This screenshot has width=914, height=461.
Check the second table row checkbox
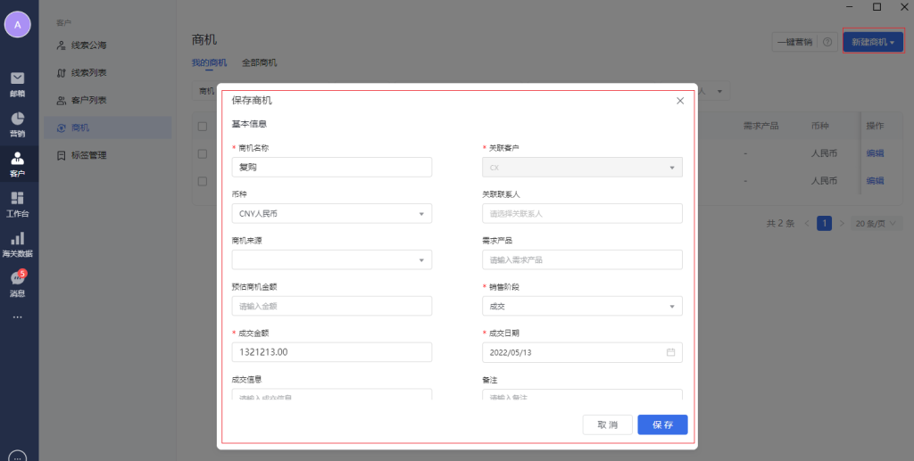click(x=202, y=180)
